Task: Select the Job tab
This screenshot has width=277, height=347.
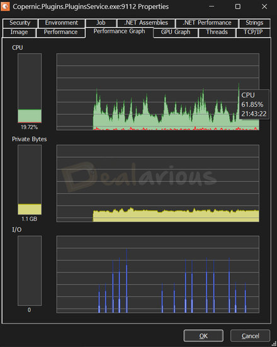Action: (x=101, y=23)
